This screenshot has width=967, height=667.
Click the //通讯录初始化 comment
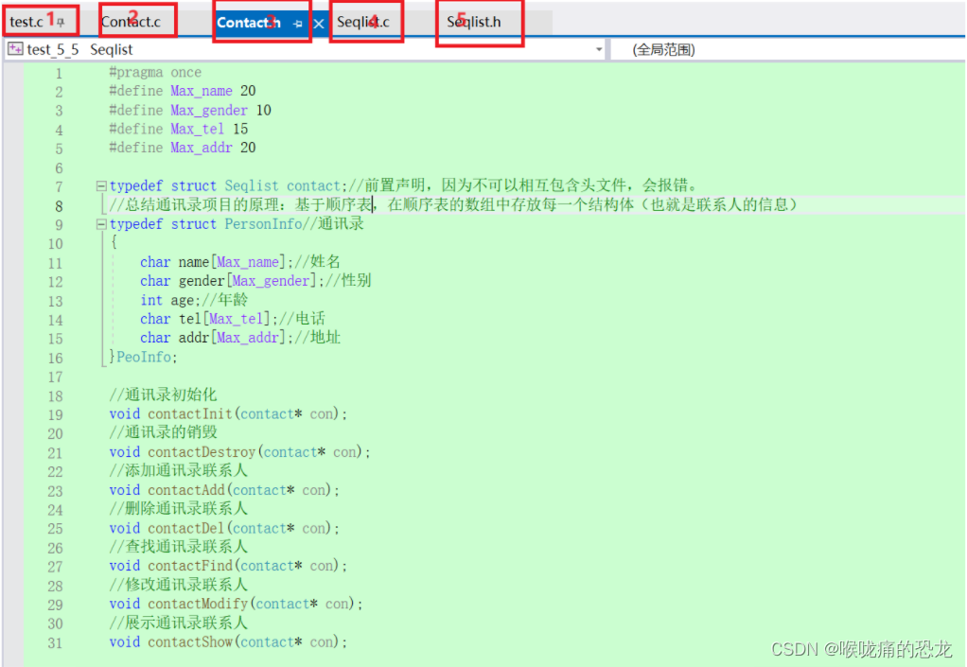point(164,395)
